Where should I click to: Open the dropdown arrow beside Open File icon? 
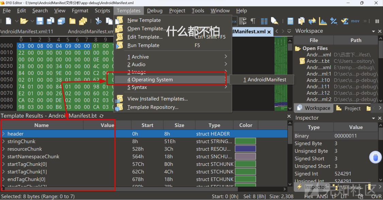[x=32, y=21]
